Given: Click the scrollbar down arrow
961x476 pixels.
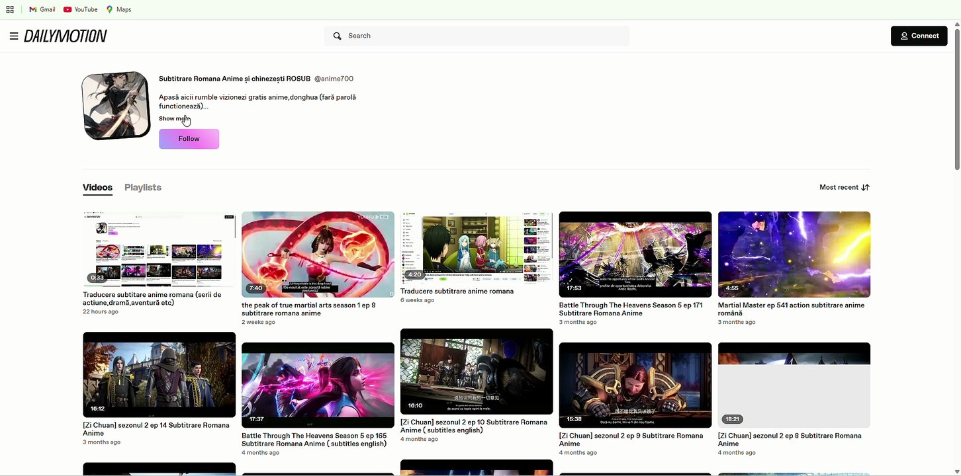Looking at the screenshot, I should coord(957,471).
